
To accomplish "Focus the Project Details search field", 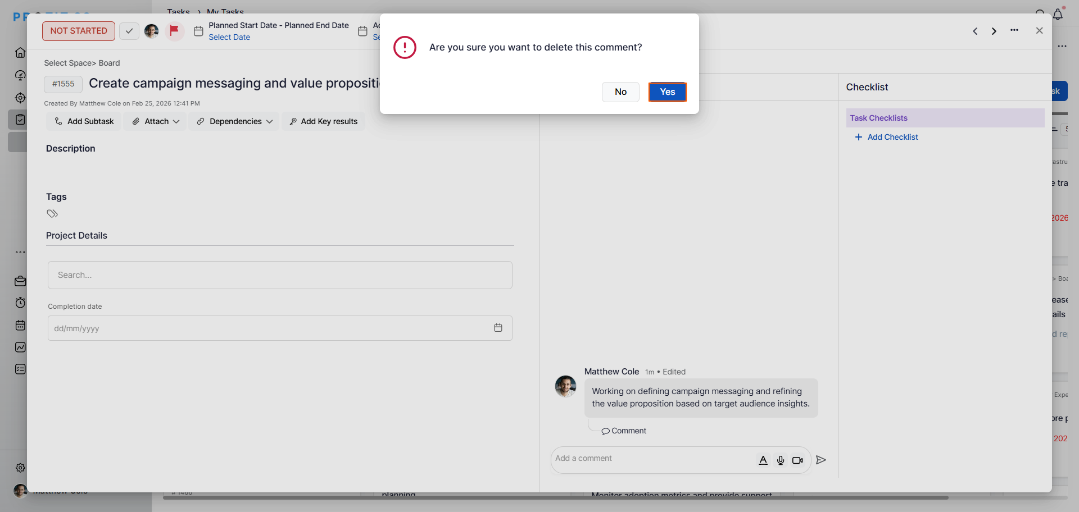I will click(x=280, y=275).
